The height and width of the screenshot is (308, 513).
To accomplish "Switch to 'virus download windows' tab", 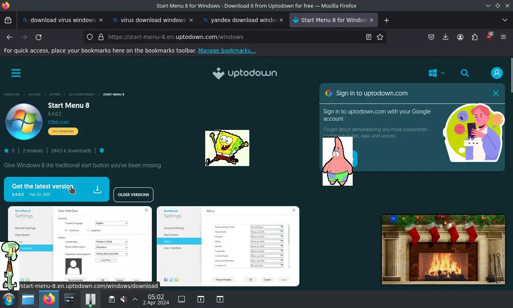I will pyautogui.click(x=153, y=20).
